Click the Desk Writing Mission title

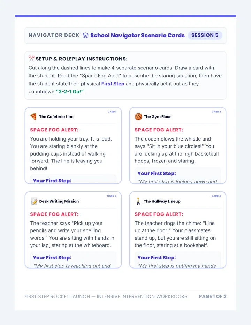59,201
